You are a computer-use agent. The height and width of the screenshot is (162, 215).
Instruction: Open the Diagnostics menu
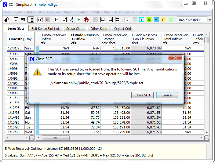click(x=124, y=12)
